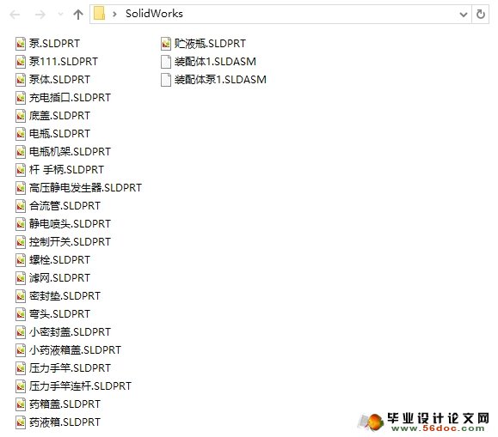Click the file name 泵.SLDPRT
The height and width of the screenshot is (437, 498).
[x=54, y=44]
